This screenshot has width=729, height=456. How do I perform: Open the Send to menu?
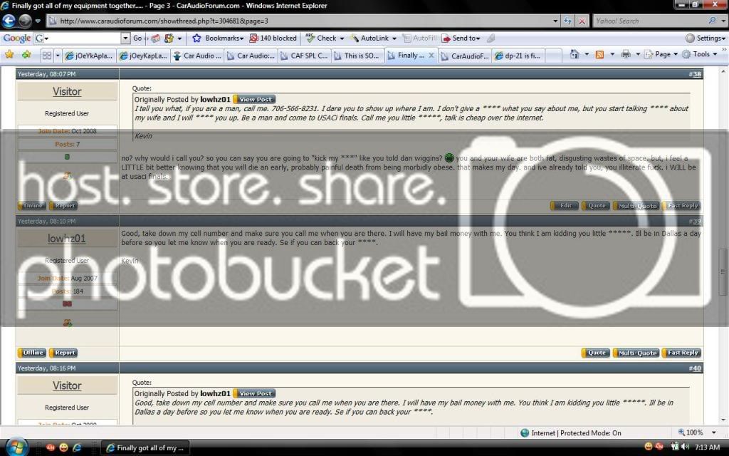[x=461, y=38]
